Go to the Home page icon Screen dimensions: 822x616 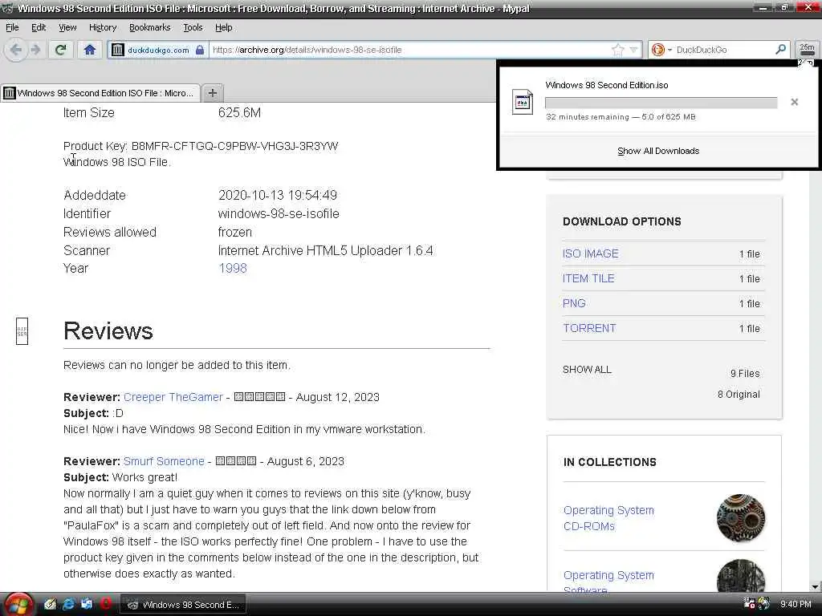coord(90,50)
